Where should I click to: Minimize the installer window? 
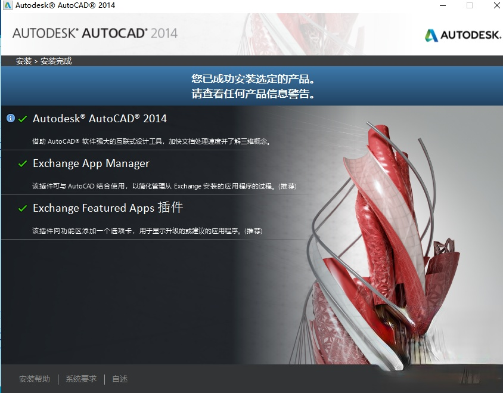pyautogui.click(x=442, y=5)
